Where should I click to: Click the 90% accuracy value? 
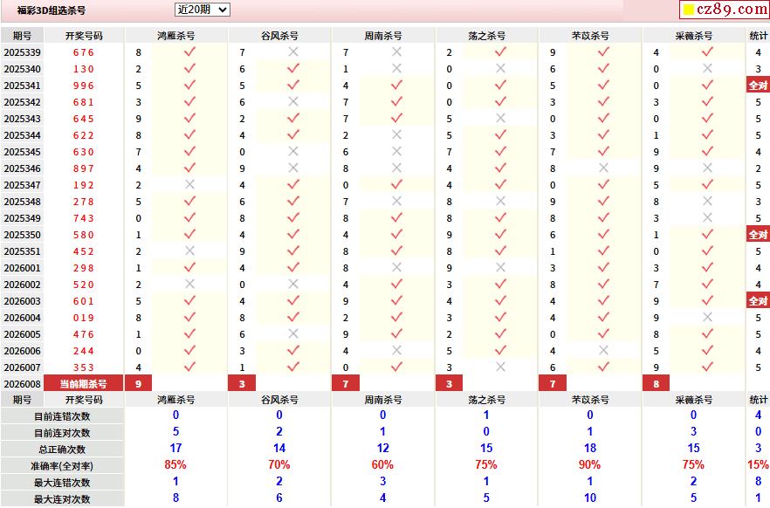click(589, 464)
